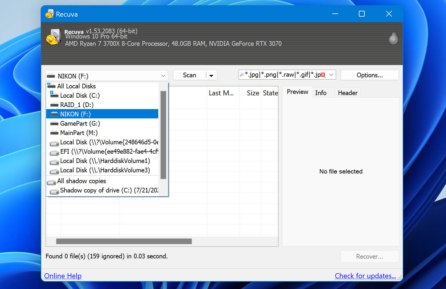
Task: Click the disk icon beside HarddiskVolume1 entry
Action: [54, 162]
